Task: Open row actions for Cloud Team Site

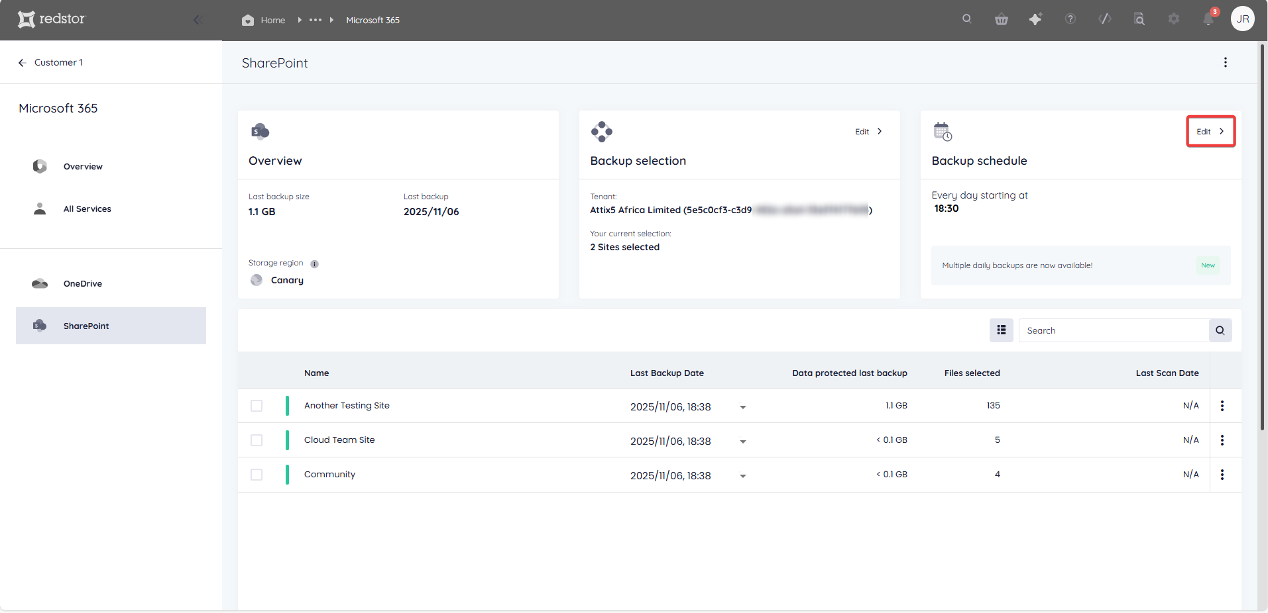Action: click(1222, 440)
